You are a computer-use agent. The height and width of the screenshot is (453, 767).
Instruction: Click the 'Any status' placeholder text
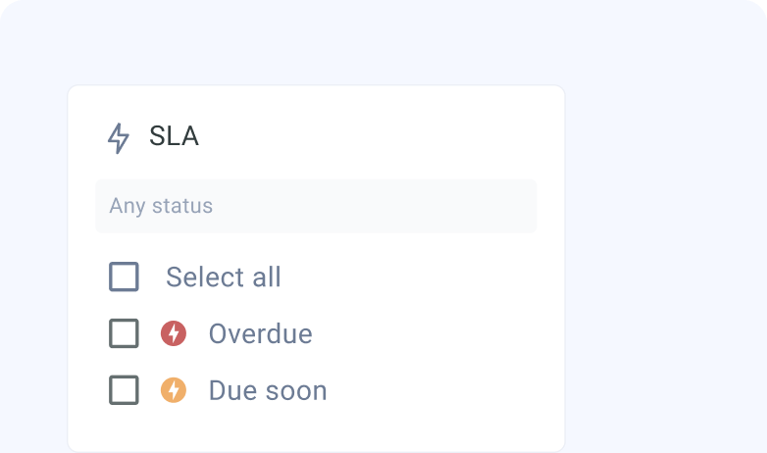click(x=161, y=206)
